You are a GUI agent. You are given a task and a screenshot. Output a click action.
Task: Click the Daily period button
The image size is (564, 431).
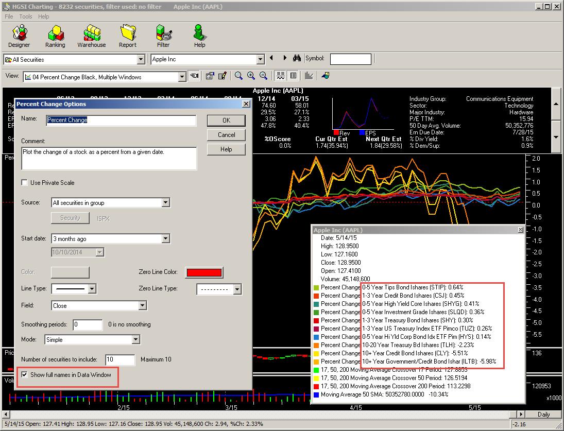(543, 415)
